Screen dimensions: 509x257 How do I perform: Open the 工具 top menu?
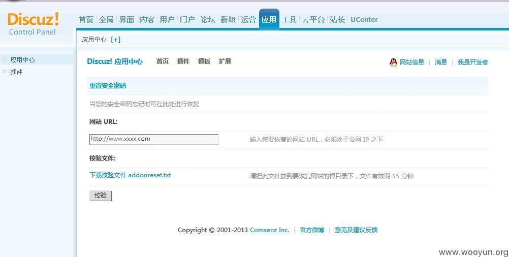pos(289,20)
